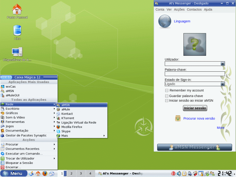Viewport: 236px width, 177px height.
Task: Click the panel hide arrow beside the clock
Action: pyautogui.click(x=234, y=173)
